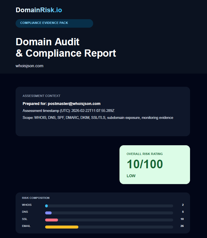Click the Overall Risk Rating label

(145, 154)
